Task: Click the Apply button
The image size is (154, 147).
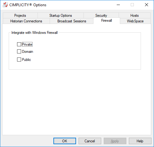Action: (x=115, y=141)
